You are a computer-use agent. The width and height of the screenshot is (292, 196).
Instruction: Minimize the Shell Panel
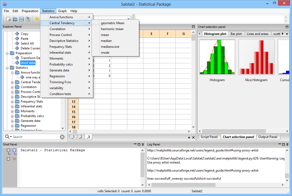[135, 144]
